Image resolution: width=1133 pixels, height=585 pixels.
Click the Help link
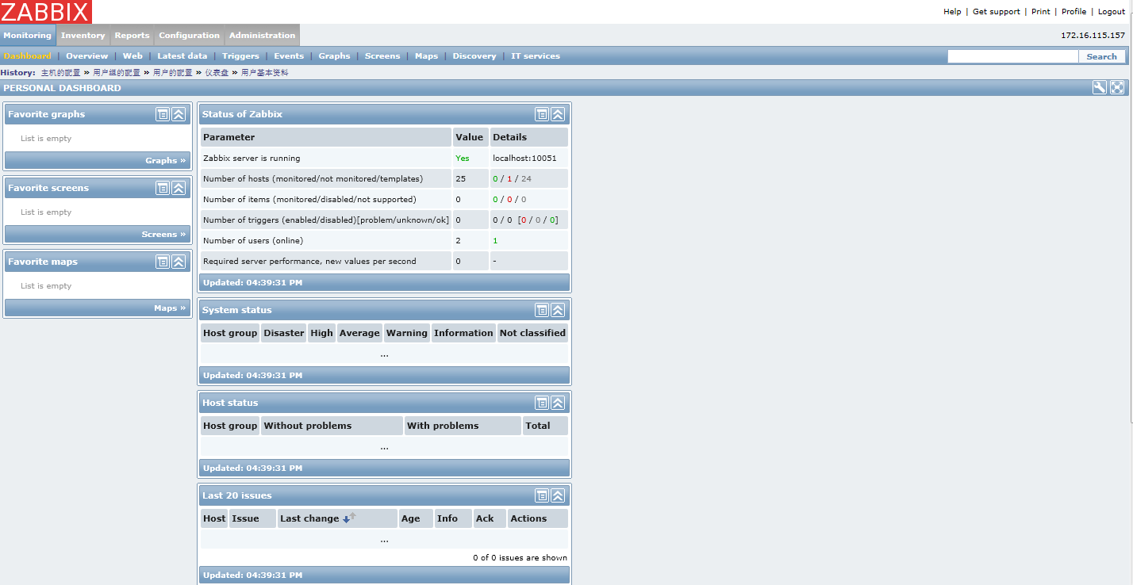coord(952,12)
